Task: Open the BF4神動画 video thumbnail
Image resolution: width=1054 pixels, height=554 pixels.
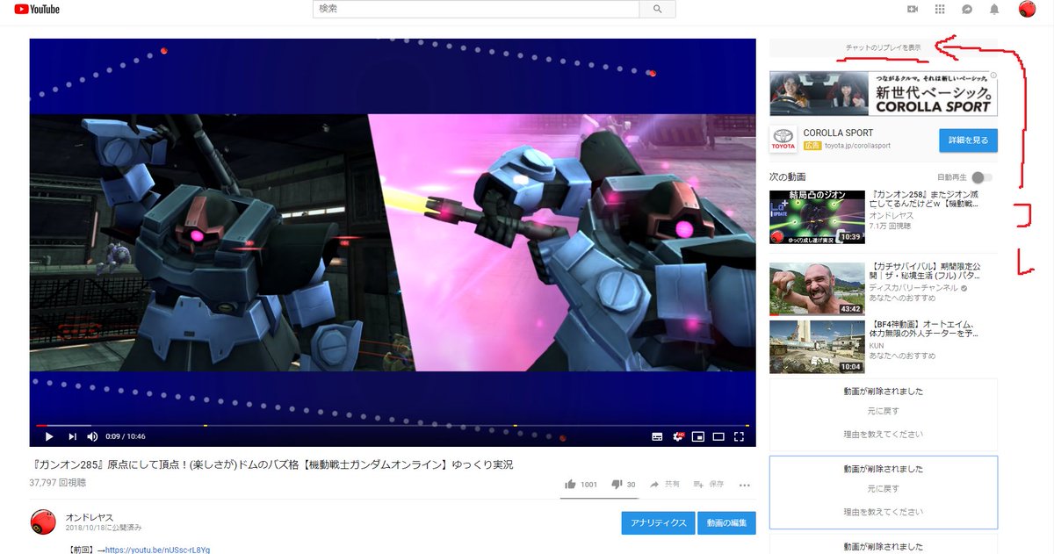Action: click(817, 347)
